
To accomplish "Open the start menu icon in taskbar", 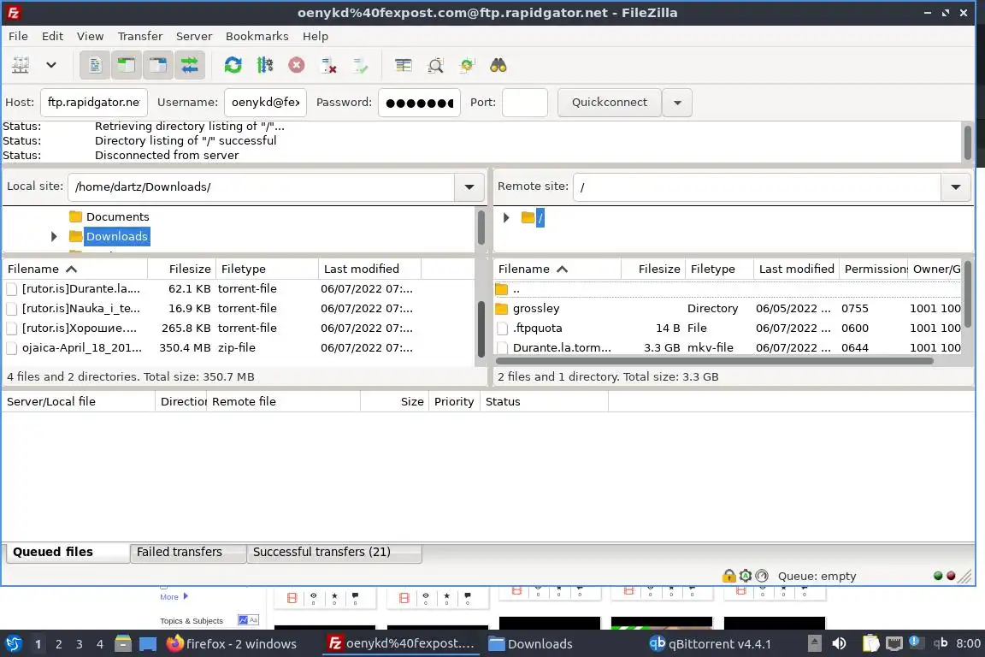I will 14,644.
